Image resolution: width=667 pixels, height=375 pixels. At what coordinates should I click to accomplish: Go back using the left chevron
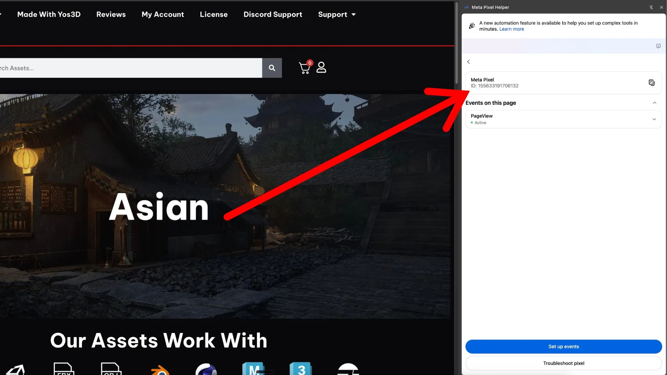click(468, 62)
